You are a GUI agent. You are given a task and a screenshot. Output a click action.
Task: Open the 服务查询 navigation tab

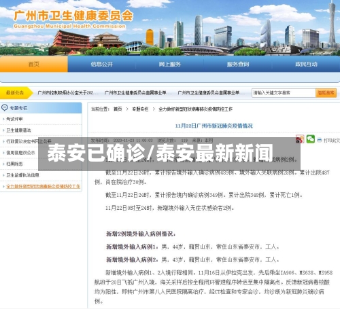[238, 64]
